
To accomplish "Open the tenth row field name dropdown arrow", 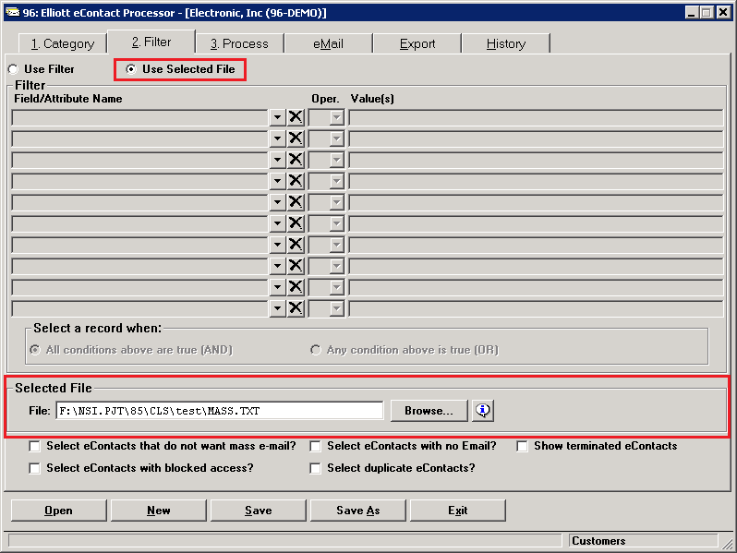I will [277, 308].
